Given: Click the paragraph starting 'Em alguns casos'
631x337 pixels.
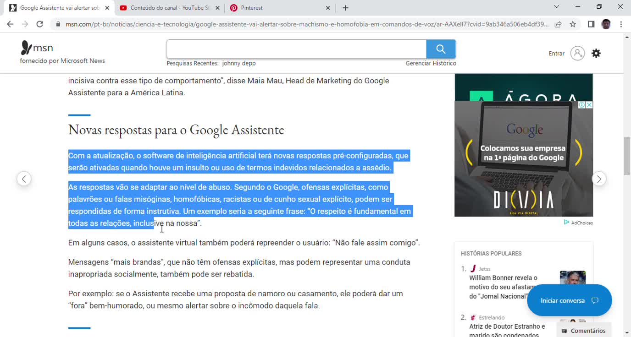Looking at the screenshot, I should pyautogui.click(x=244, y=243).
